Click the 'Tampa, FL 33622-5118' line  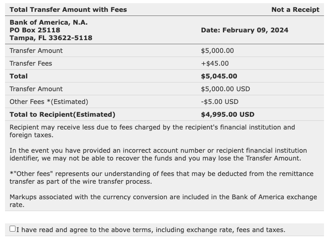[x=51, y=38]
